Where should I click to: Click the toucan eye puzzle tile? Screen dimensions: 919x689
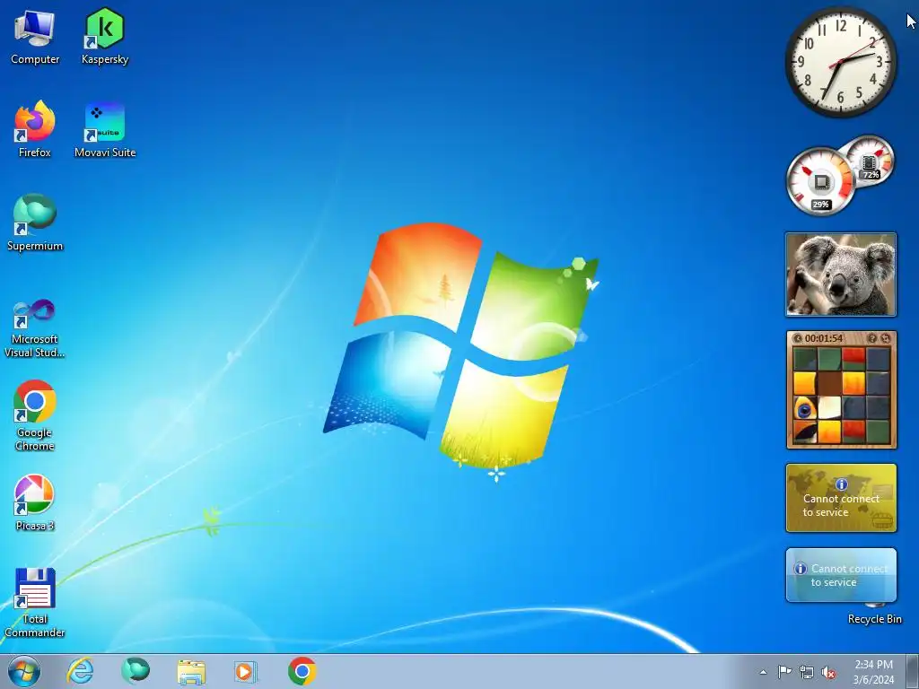click(805, 408)
